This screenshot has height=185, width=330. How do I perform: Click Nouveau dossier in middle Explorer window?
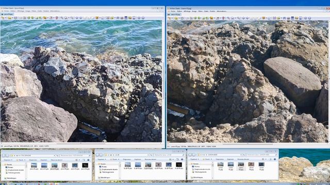[150, 159]
